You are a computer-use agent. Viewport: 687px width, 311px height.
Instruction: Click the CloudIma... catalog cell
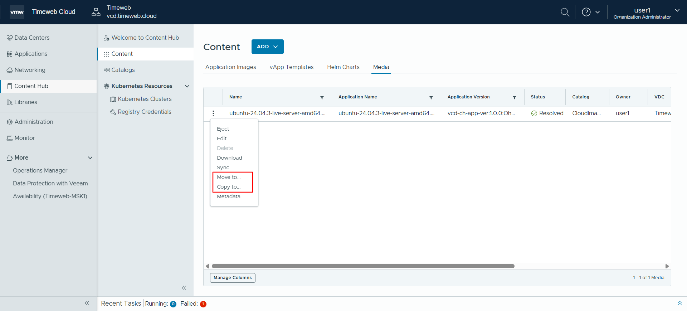click(x=586, y=113)
